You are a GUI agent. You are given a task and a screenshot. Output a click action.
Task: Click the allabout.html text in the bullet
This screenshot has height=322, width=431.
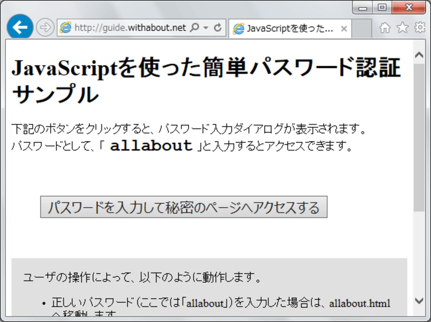click(360, 303)
